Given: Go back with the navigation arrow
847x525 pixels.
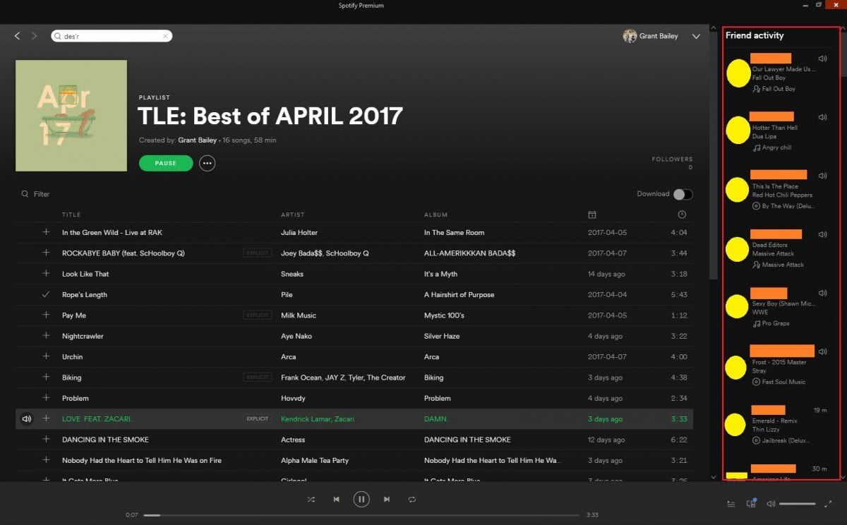Looking at the screenshot, I should click(x=18, y=36).
